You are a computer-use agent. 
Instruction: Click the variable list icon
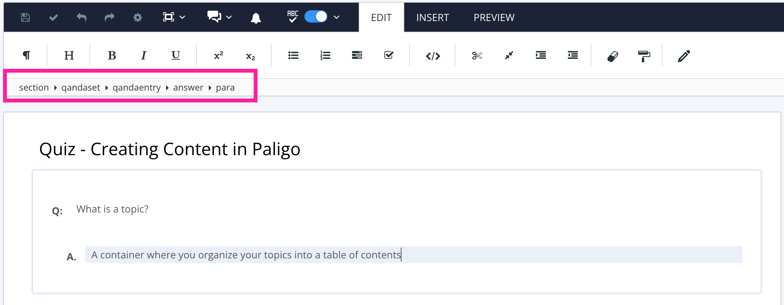point(357,55)
